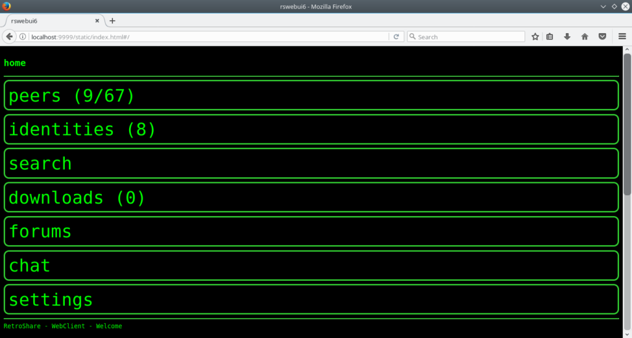Open the chat page
The width and height of the screenshot is (632, 338).
tap(311, 265)
